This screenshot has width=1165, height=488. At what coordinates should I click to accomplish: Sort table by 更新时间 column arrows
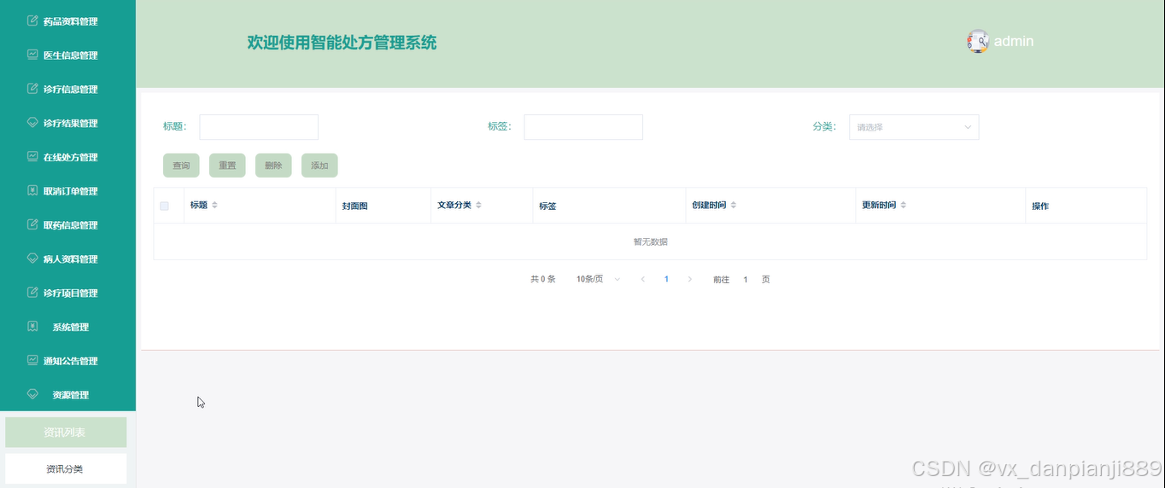tap(903, 206)
